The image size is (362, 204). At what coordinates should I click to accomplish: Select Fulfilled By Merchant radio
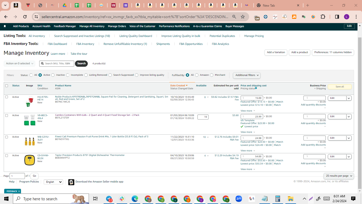pyautogui.click(x=212, y=75)
